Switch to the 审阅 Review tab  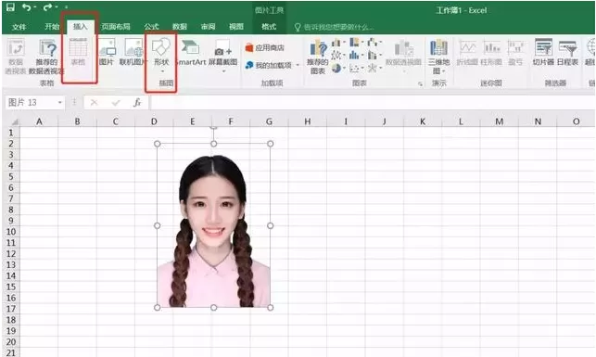point(208,27)
